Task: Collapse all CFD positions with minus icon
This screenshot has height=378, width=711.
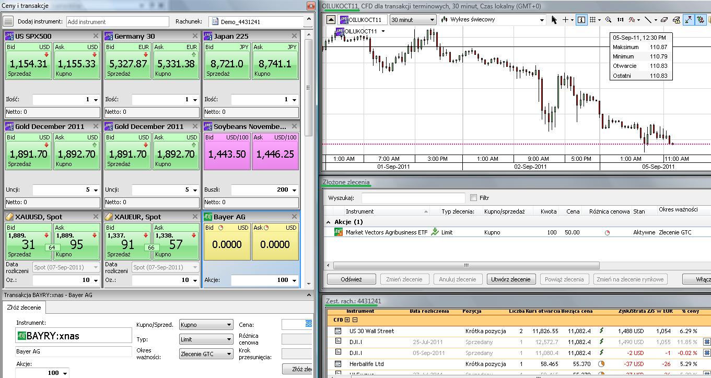Action: (x=355, y=320)
